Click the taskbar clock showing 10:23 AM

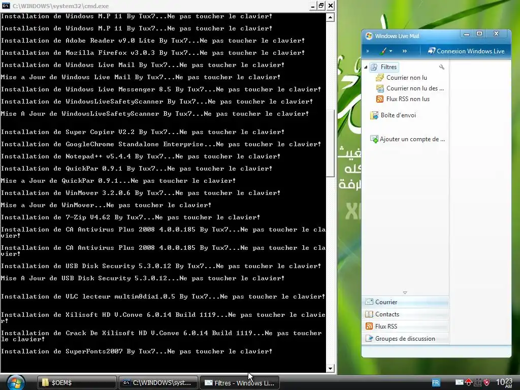pos(504,383)
